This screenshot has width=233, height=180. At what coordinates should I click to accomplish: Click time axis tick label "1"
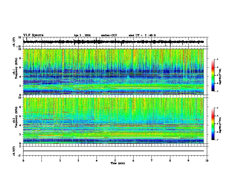coord(41,161)
